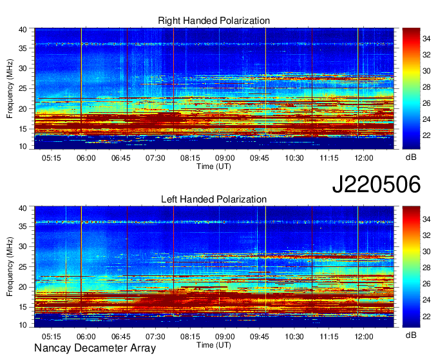Image resolution: width=438 pixels, height=356 pixels.
Task: Click the 15 MHz tick on the Left Handed frequency axis
Action: pyautogui.click(x=23, y=308)
